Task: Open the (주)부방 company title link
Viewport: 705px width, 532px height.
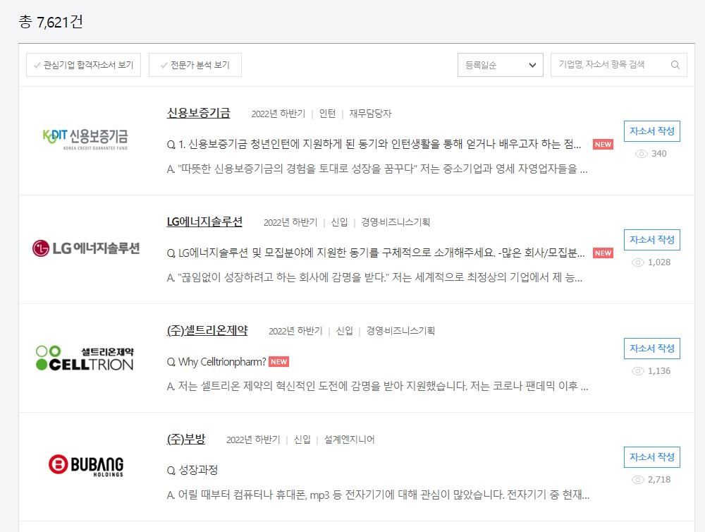Action: [186, 439]
